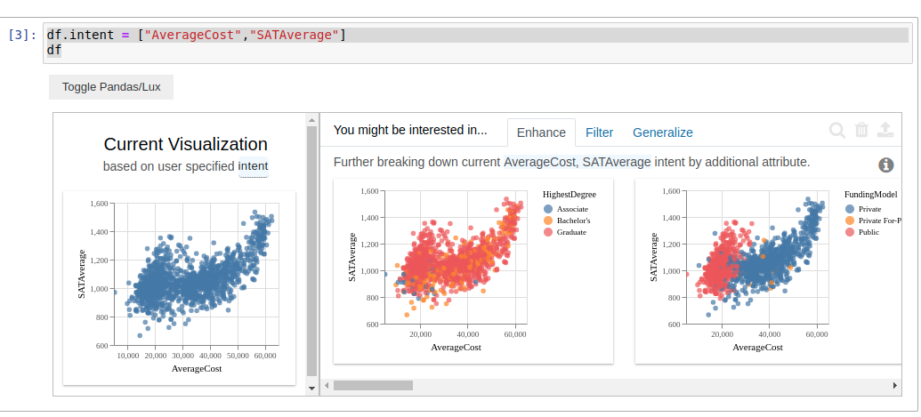
Task: Open the Filter tab
Action: [x=599, y=132]
